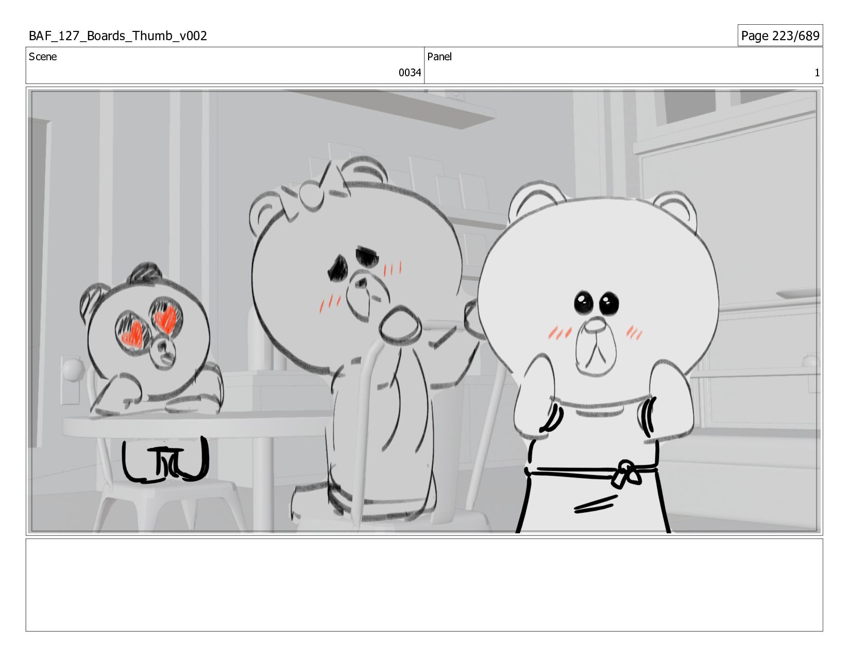Image resolution: width=850 pixels, height=657 pixels.
Task: Click the storyboard panel image
Action: [x=424, y=311]
